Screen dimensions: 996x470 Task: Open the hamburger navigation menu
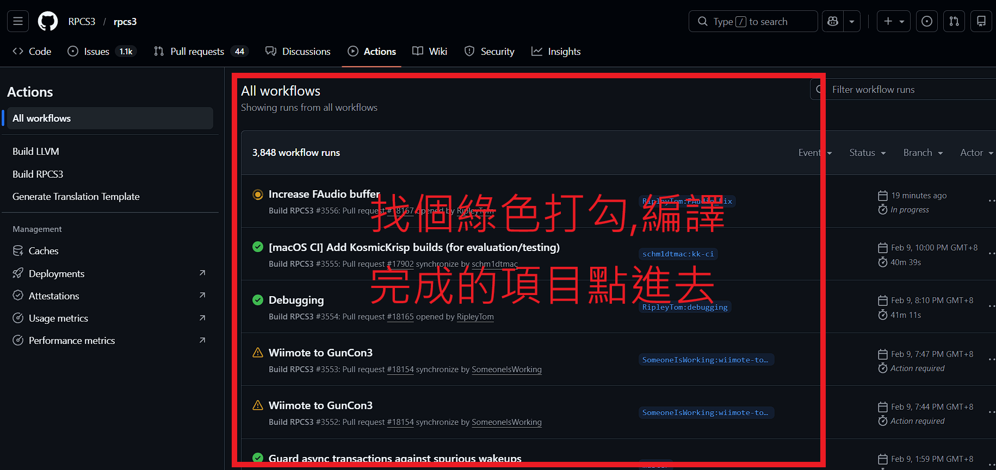click(18, 21)
